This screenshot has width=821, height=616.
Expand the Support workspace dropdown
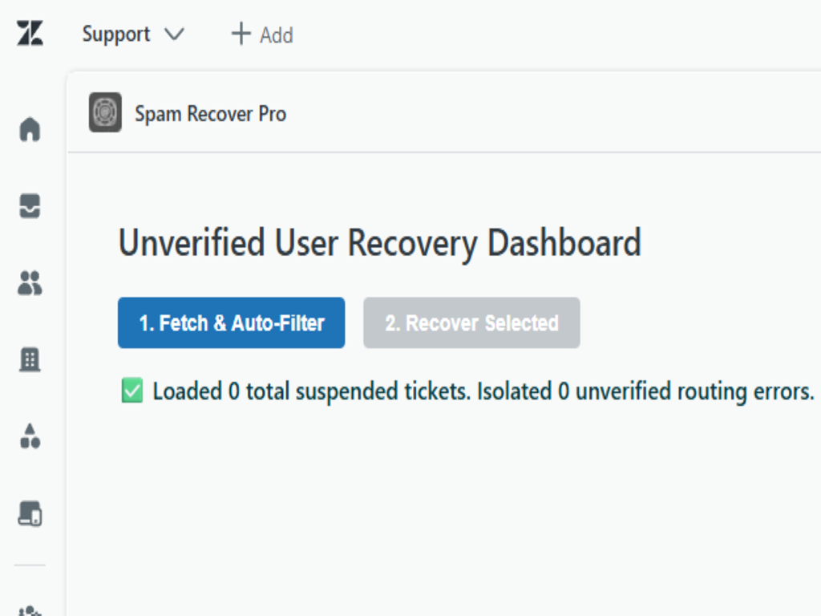[134, 34]
